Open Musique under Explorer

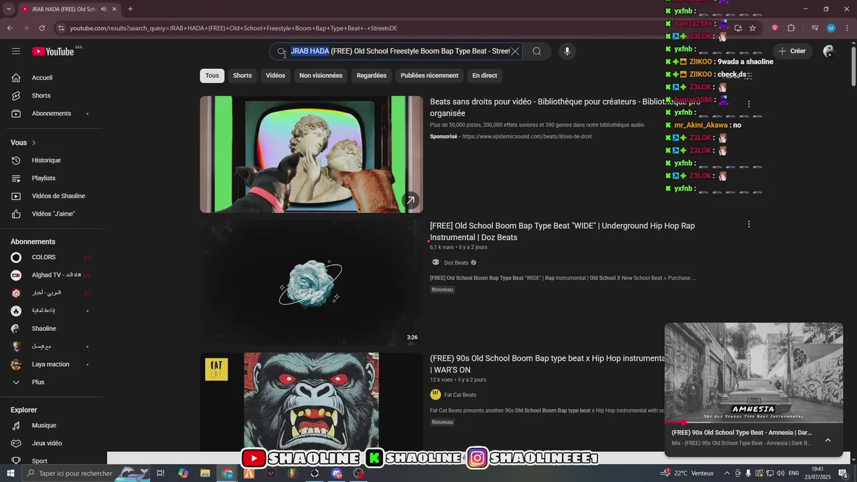pyautogui.click(x=52, y=425)
